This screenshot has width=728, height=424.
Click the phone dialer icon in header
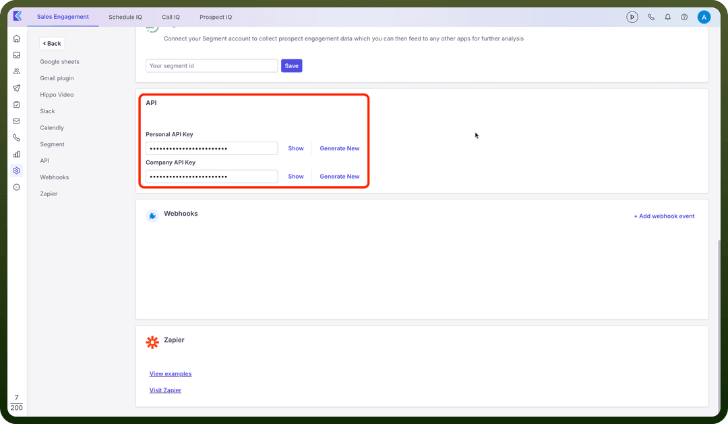pyautogui.click(x=651, y=17)
